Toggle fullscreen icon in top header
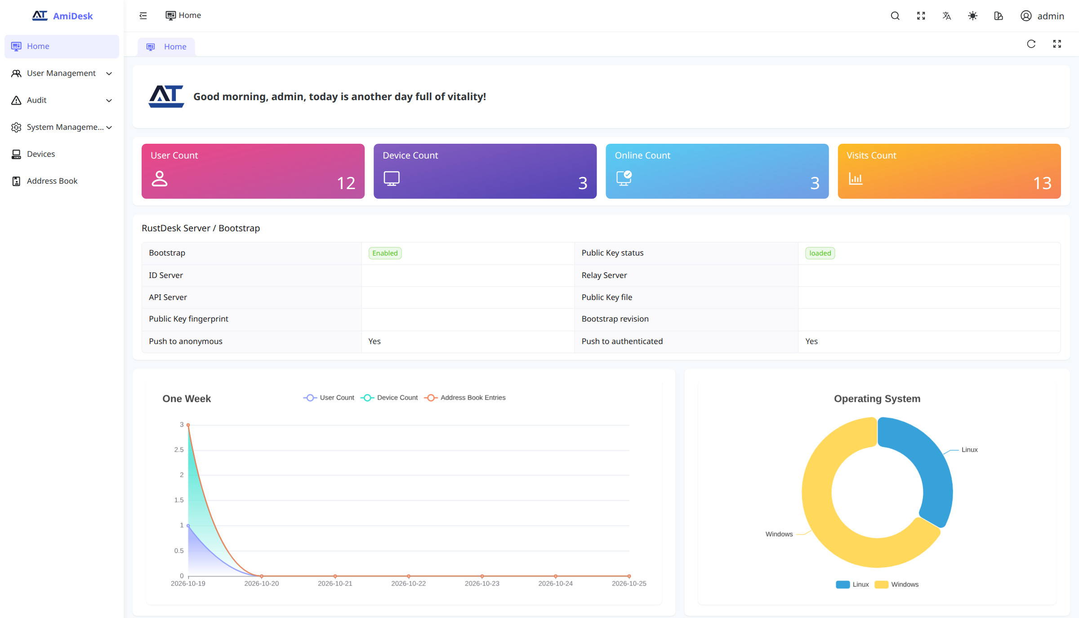Screen dimensions: 1079x618 921,16
